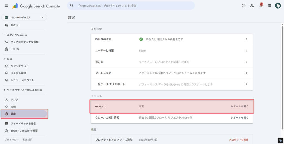Collapse the 拡張 section
This screenshot has width=284, height=144.
[8, 59]
